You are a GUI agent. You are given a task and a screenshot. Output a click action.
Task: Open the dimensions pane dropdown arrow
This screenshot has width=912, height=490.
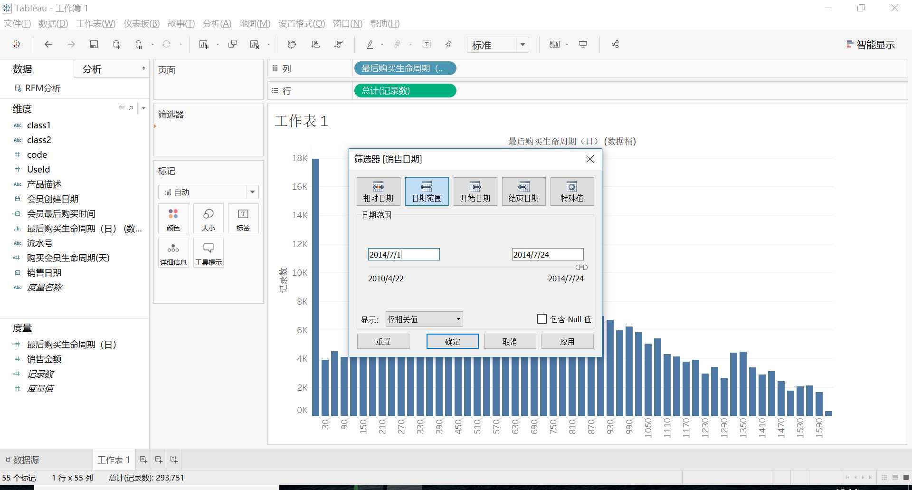point(143,108)
